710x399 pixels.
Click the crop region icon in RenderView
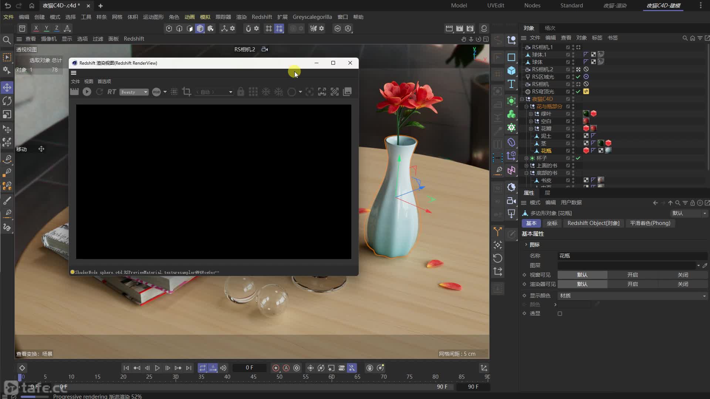[x=187, y=92]
